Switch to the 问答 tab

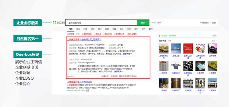click(85, 29)
